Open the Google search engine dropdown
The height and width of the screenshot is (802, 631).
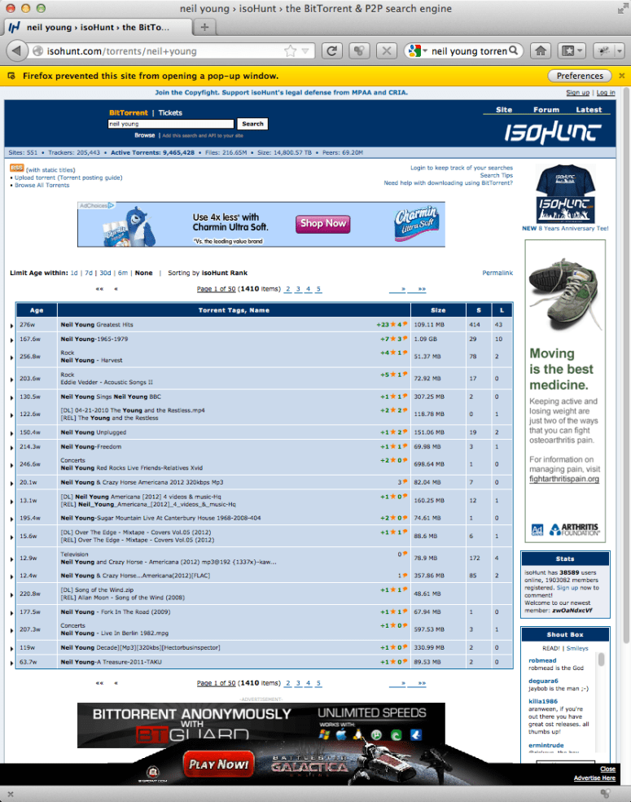pos(416,51)
